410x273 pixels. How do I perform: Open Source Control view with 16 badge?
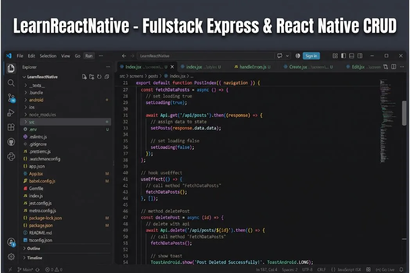[11, 98]
